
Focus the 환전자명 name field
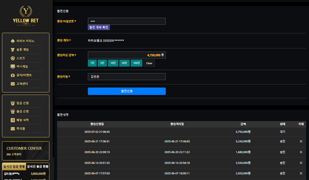tap(127, 77)
